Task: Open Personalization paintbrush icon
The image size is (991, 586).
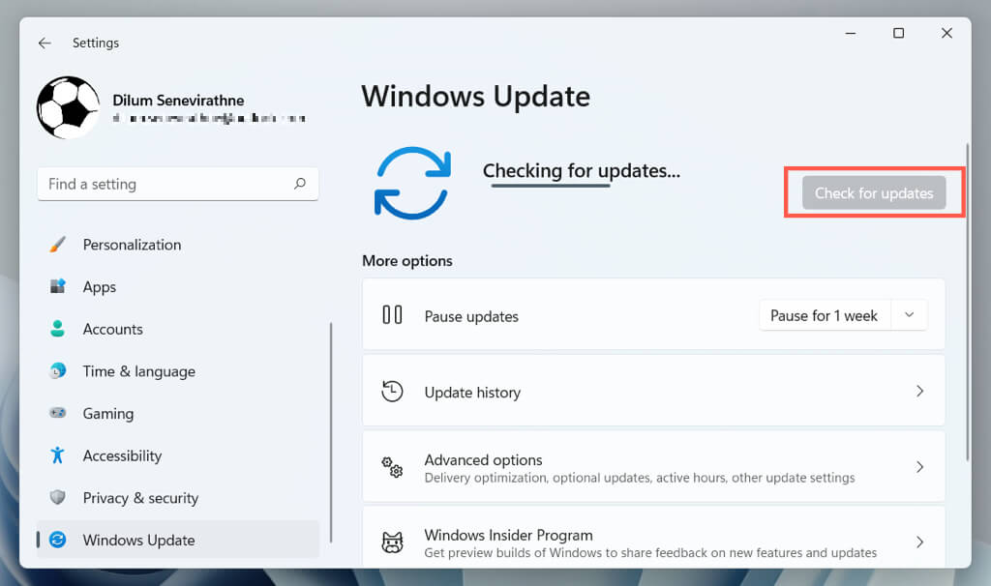Action: pyautogui.click(x=57, y=245)
